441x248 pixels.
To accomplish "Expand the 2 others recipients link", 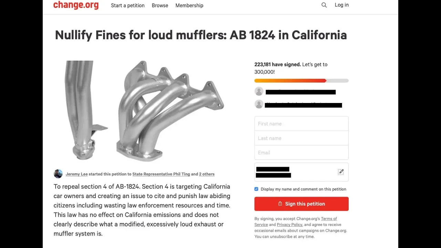I will [x=207, y=174].
